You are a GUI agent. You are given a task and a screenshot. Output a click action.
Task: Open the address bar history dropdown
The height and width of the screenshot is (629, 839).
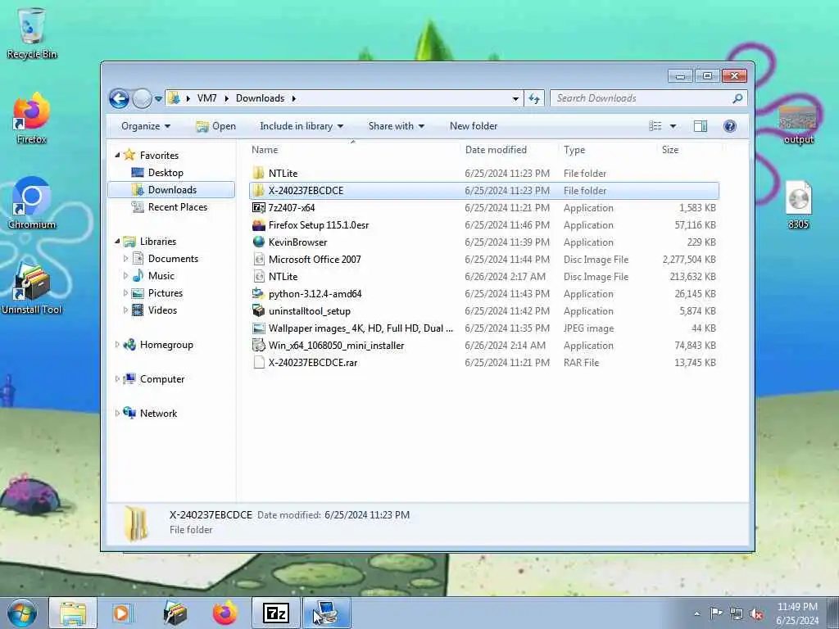pos(515,99)
